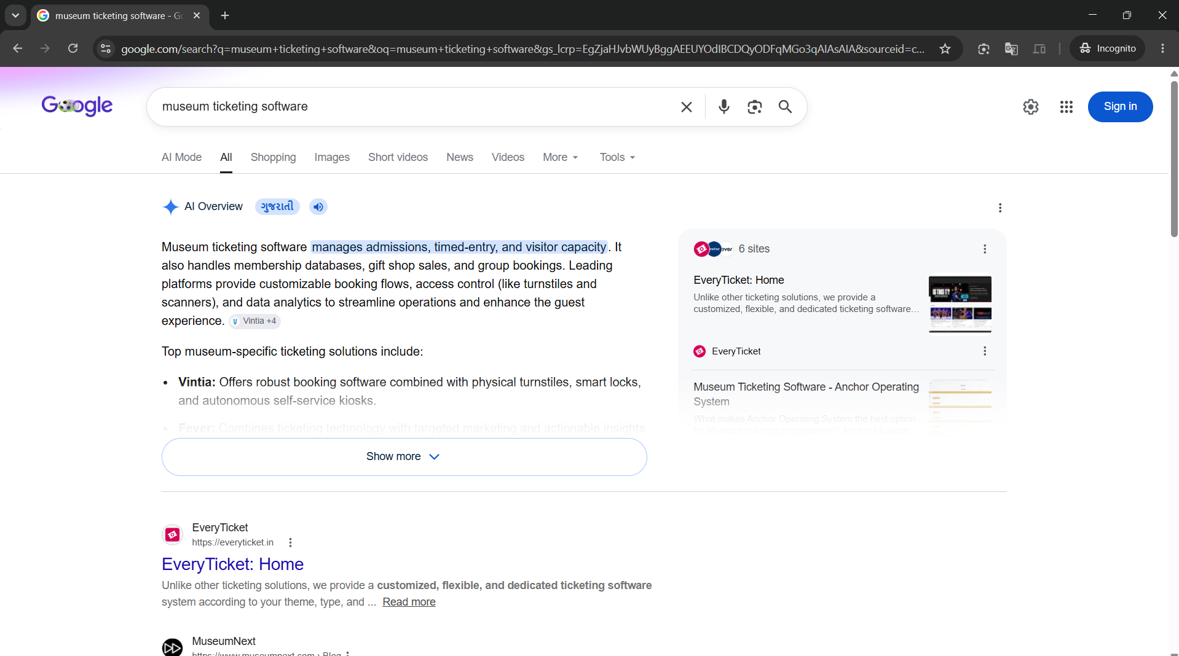The width and height of the screenshot is (1179, 656).
Task: Click the browser address bar URL
Action: pos(522,49)
